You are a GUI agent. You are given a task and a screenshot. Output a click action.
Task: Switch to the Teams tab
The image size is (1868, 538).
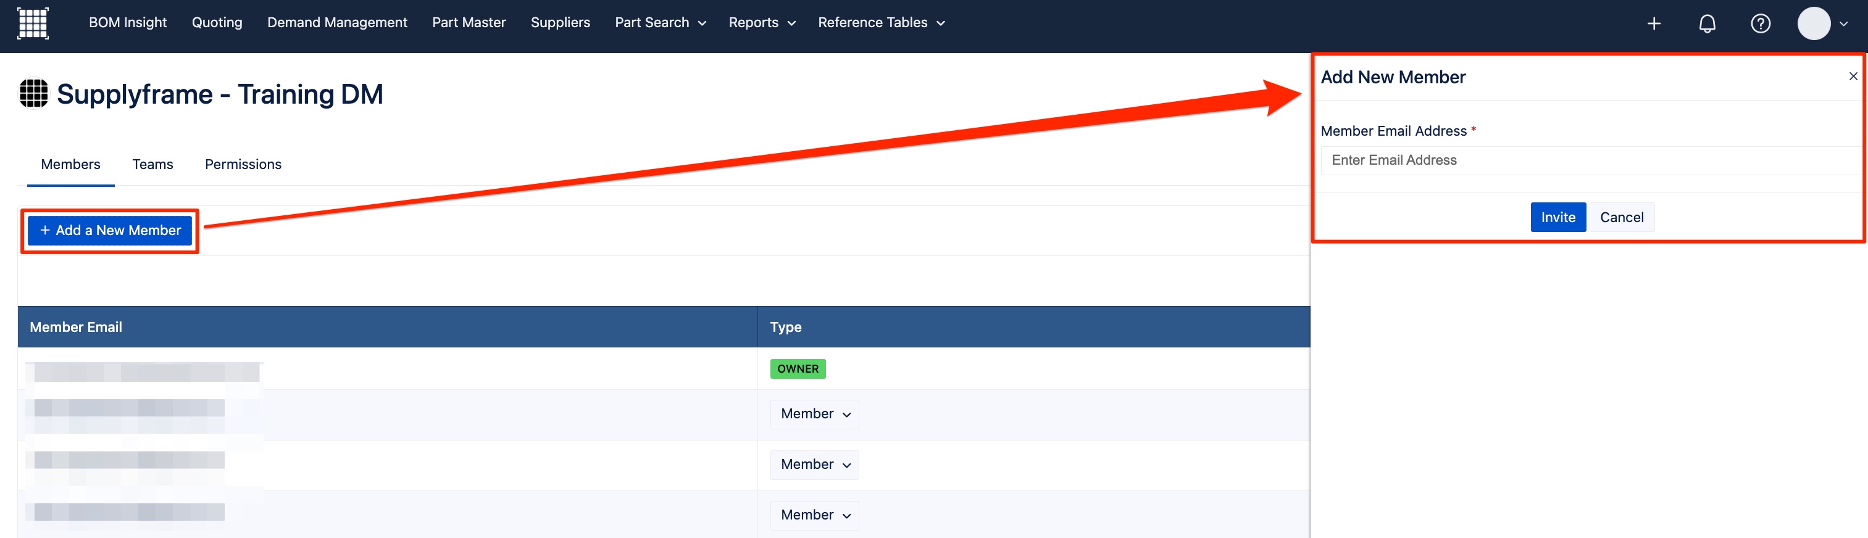pos(153,165)
